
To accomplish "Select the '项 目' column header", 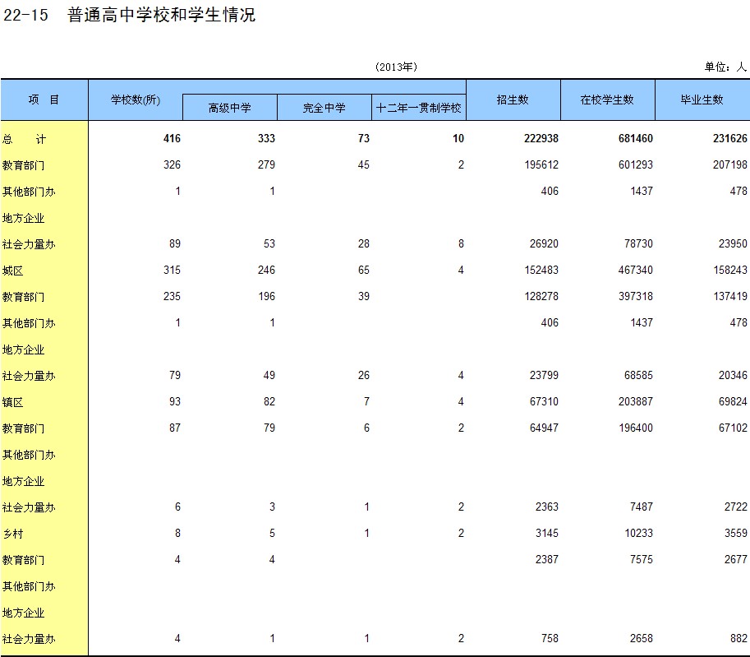I will tap(44, 99).
